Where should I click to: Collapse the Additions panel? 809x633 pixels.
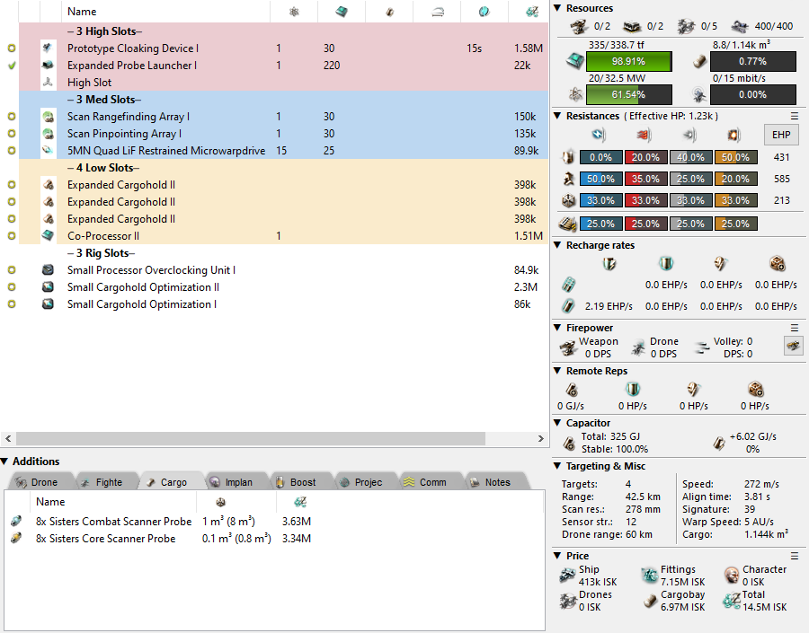5,462
